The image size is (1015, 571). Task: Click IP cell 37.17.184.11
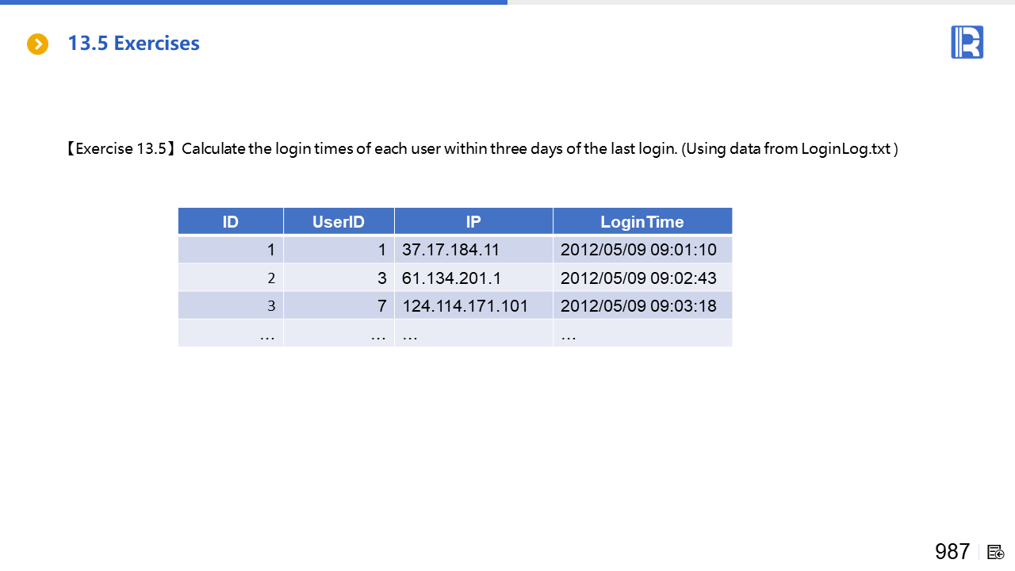tap(450, 250)
